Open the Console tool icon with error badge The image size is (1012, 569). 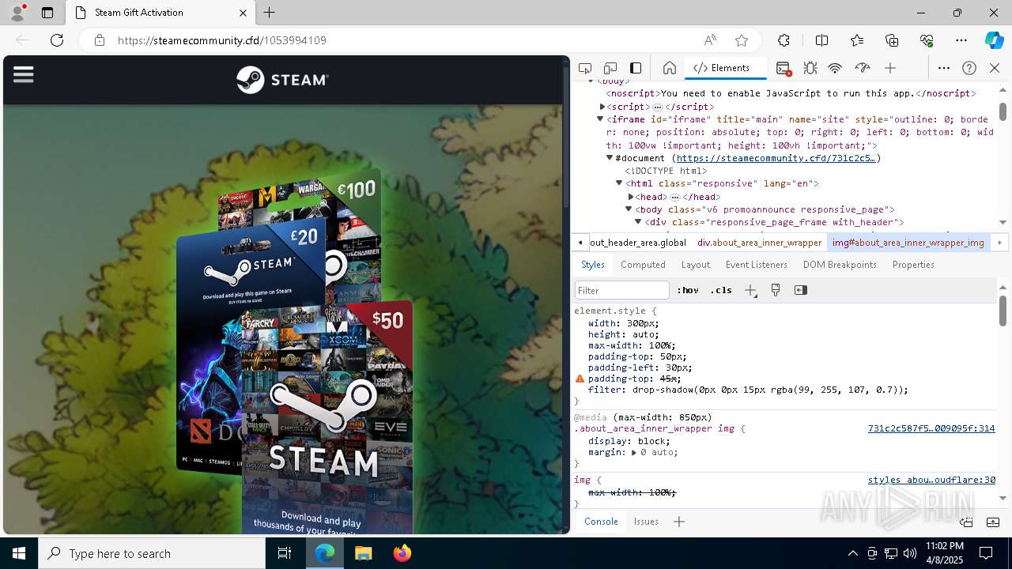784,69
